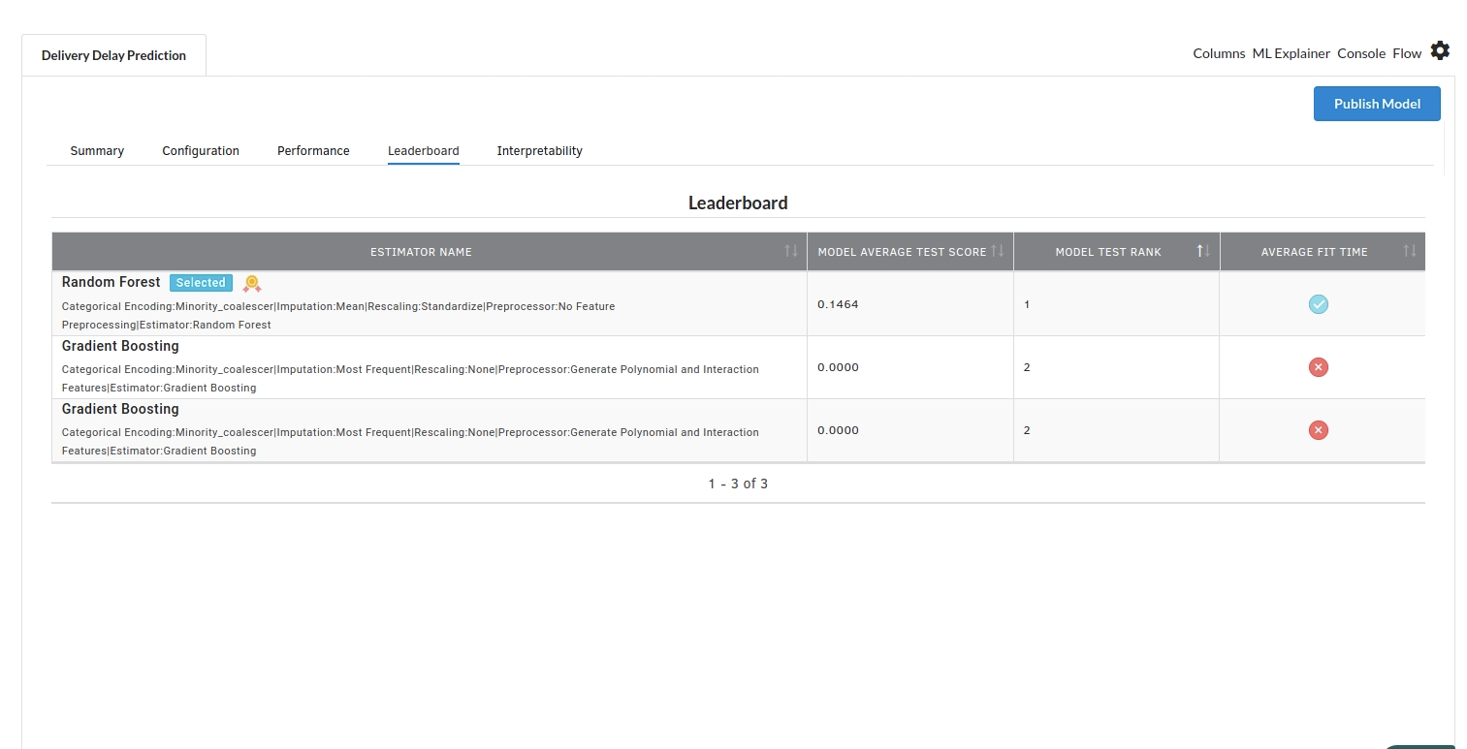Sort by Model Test Rank arrows
The width and height of the screenshot is (1467, 749).
1203,251
